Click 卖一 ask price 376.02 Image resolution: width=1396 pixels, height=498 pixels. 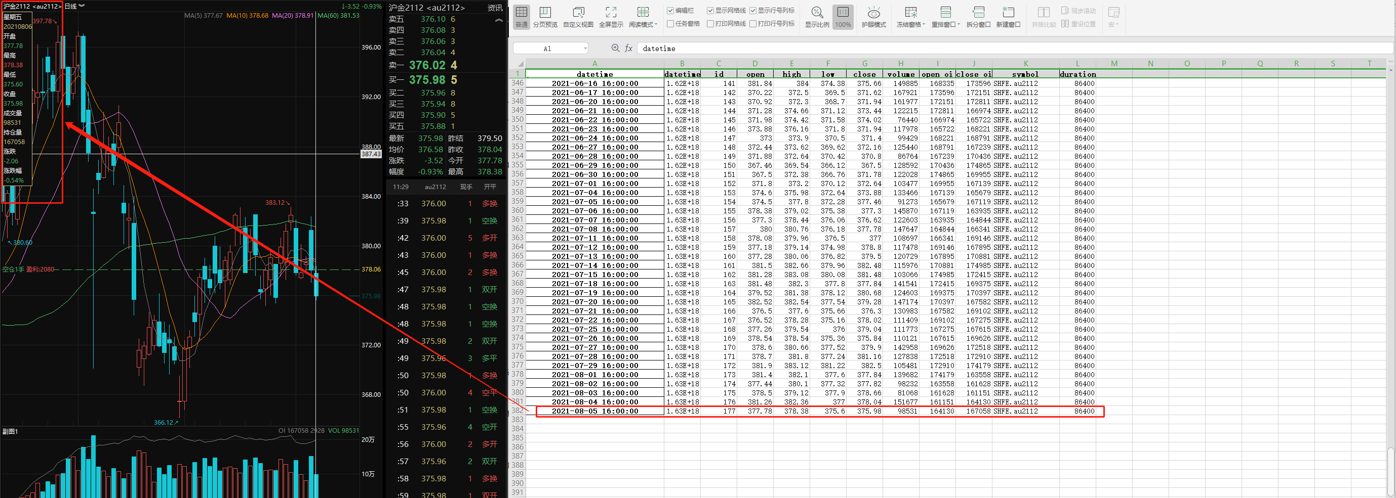[427, 66]
